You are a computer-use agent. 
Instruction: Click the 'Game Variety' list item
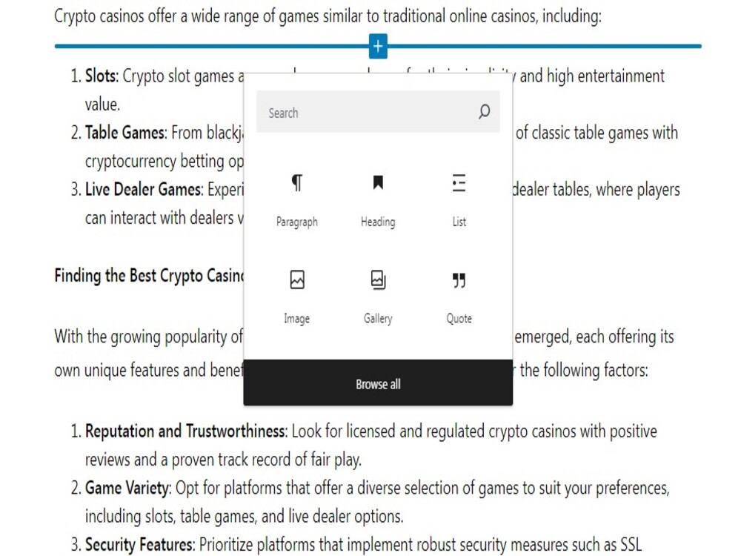[x=370, y=502]
